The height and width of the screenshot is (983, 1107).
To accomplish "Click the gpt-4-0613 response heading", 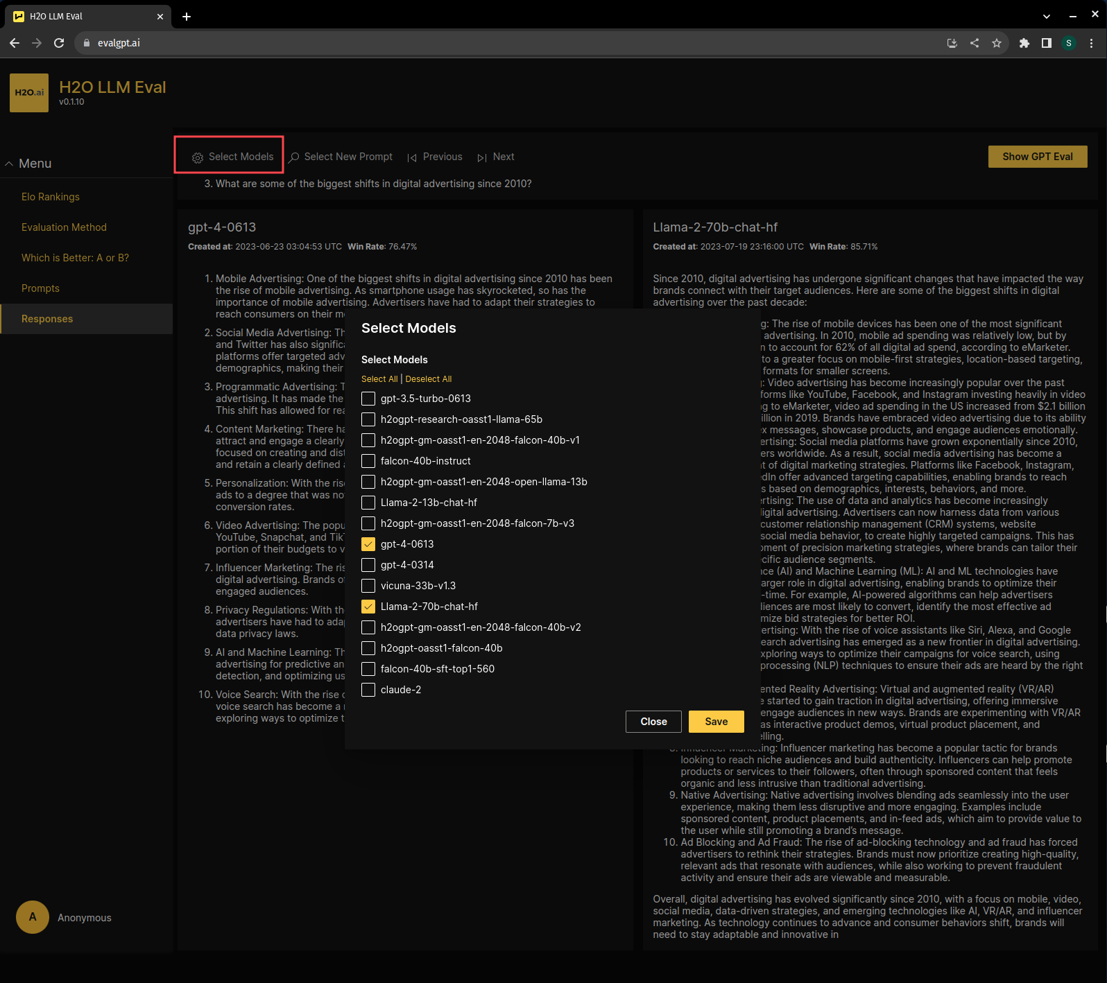I will pyautogui.click(x=222, y=227).
